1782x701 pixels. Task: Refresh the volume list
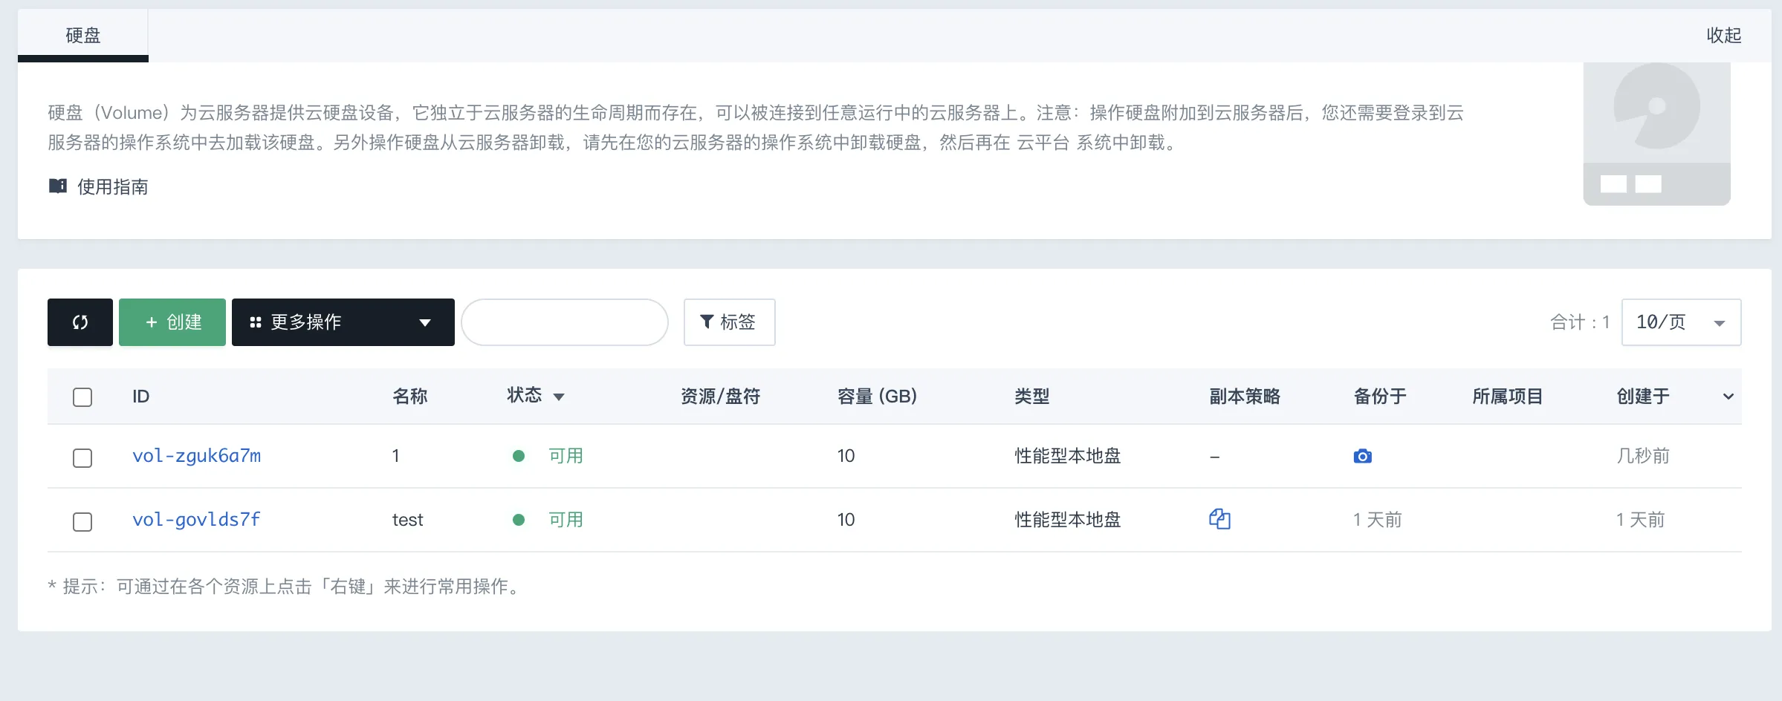pyautogui.click(x=80, y=322)
